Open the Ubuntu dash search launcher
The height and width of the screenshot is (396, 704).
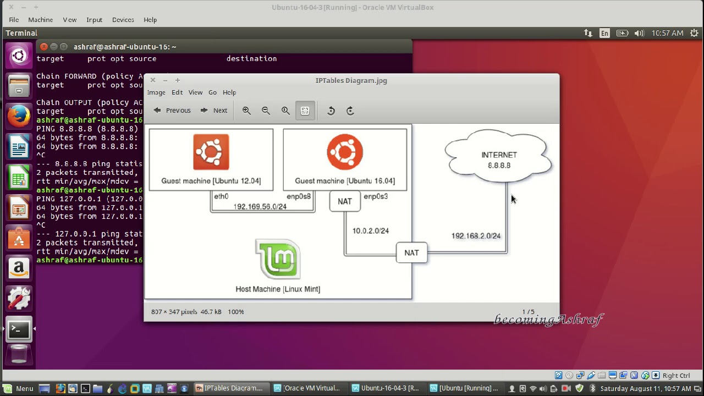pyautogui.click(x=19, y=56)
